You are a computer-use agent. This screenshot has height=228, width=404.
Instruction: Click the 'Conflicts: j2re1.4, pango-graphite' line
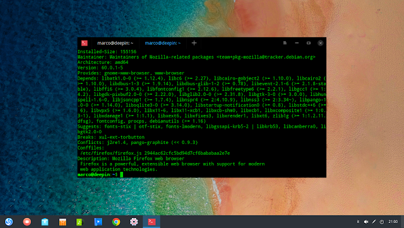coord(138,142)
